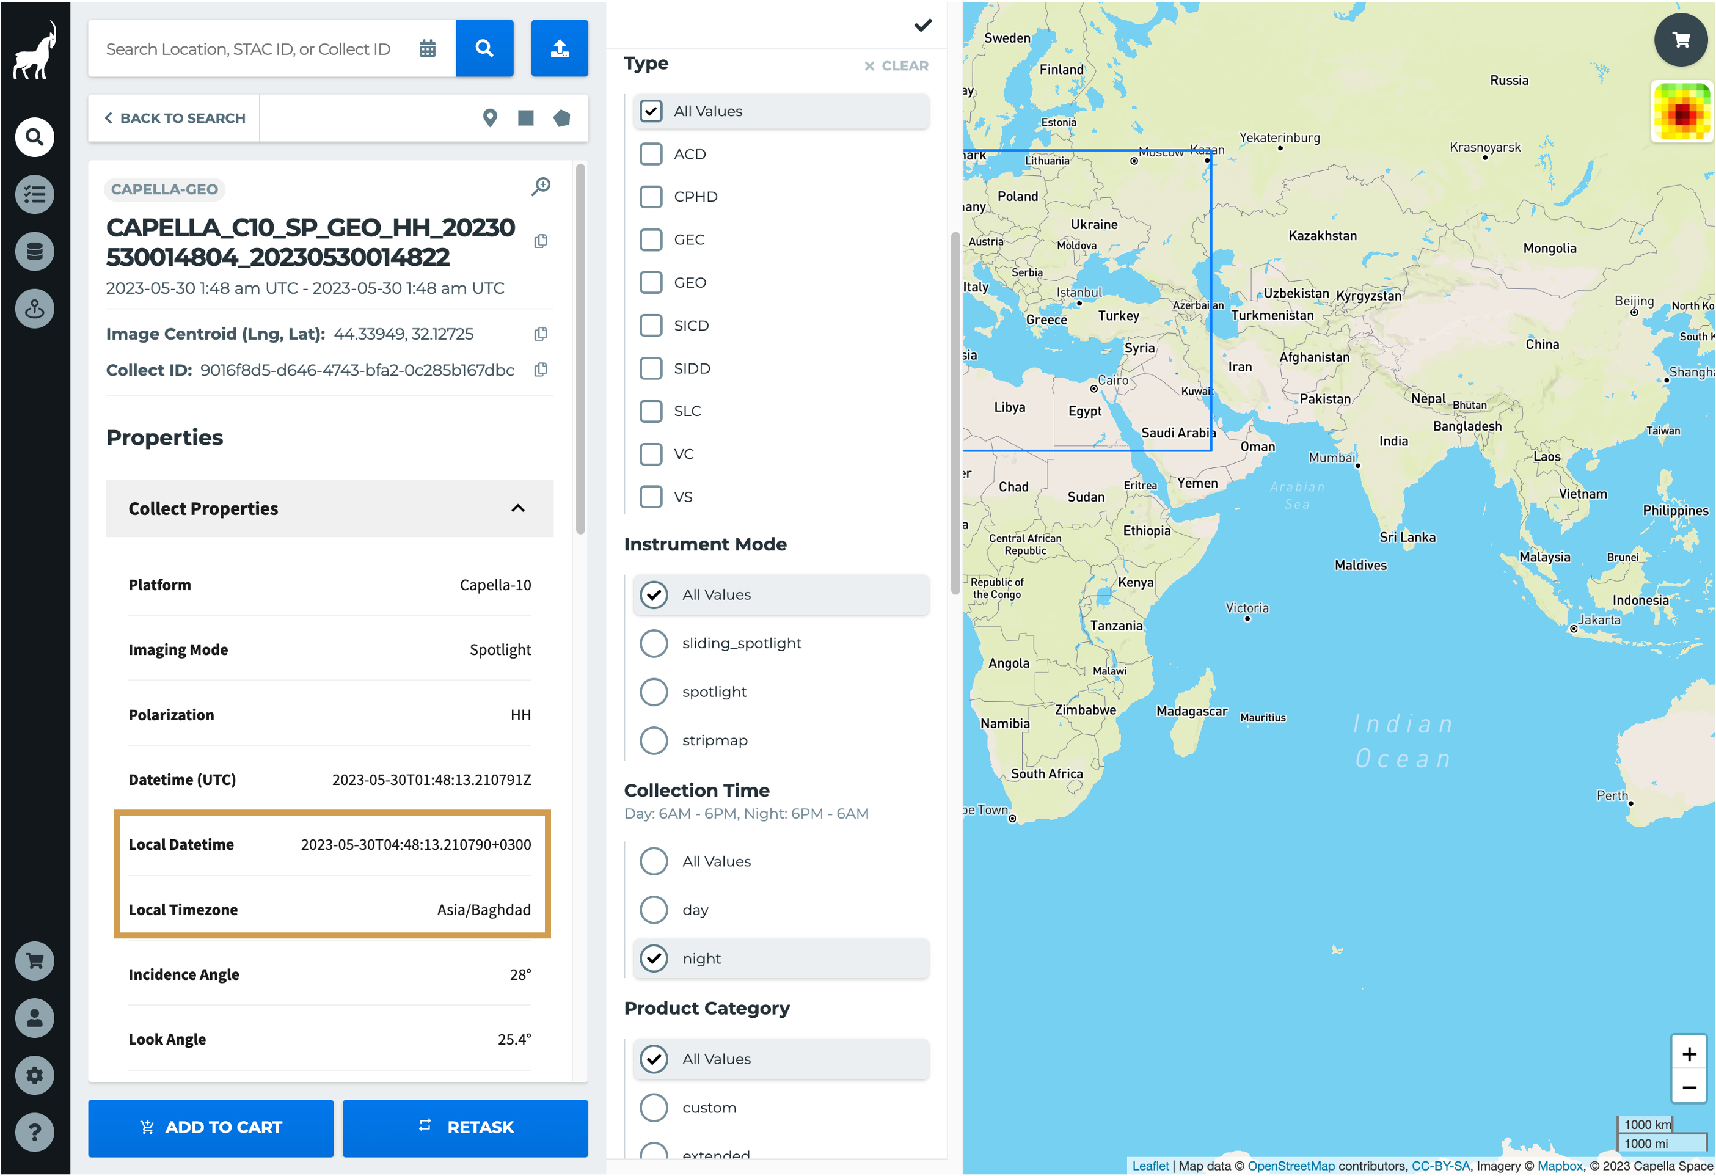
Task: Click ADD TO CART button
Action: pos(211,1129)
